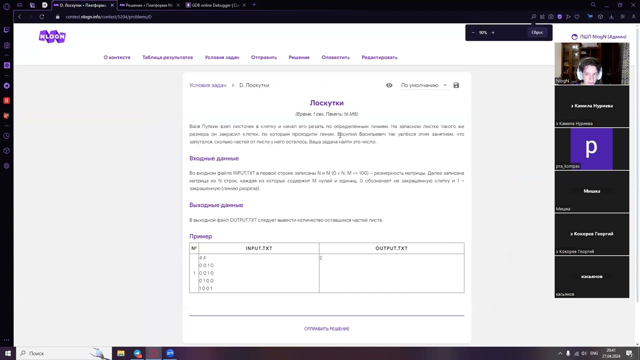Click ОТПРАВИТЬ РЕШЕНИЕ button
Screen dimensions: 640x360
tap(326, 329)
